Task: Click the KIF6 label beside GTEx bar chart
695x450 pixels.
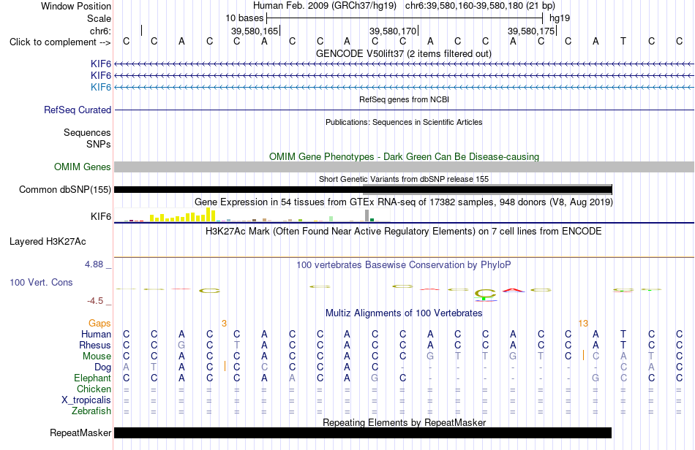Action: click(101, 216)
